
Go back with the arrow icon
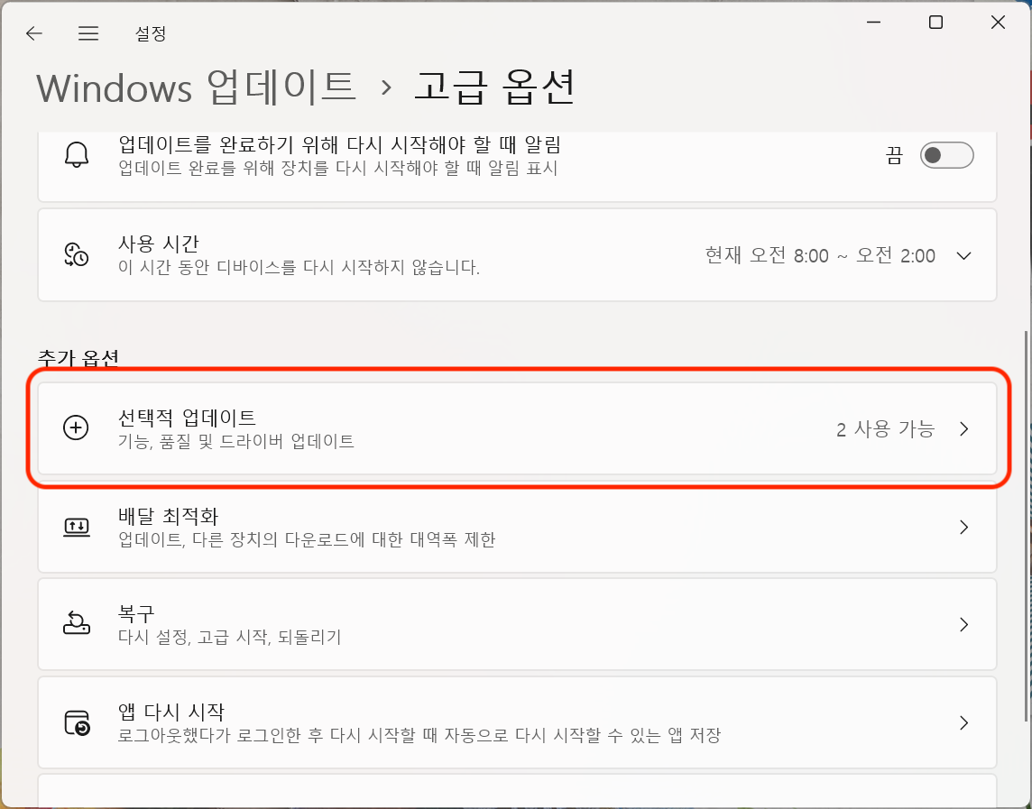(x=33, y=33)
